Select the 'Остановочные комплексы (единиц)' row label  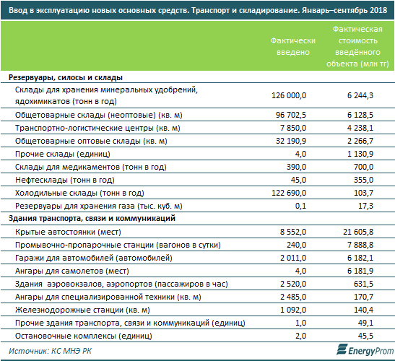click(84, 336)
